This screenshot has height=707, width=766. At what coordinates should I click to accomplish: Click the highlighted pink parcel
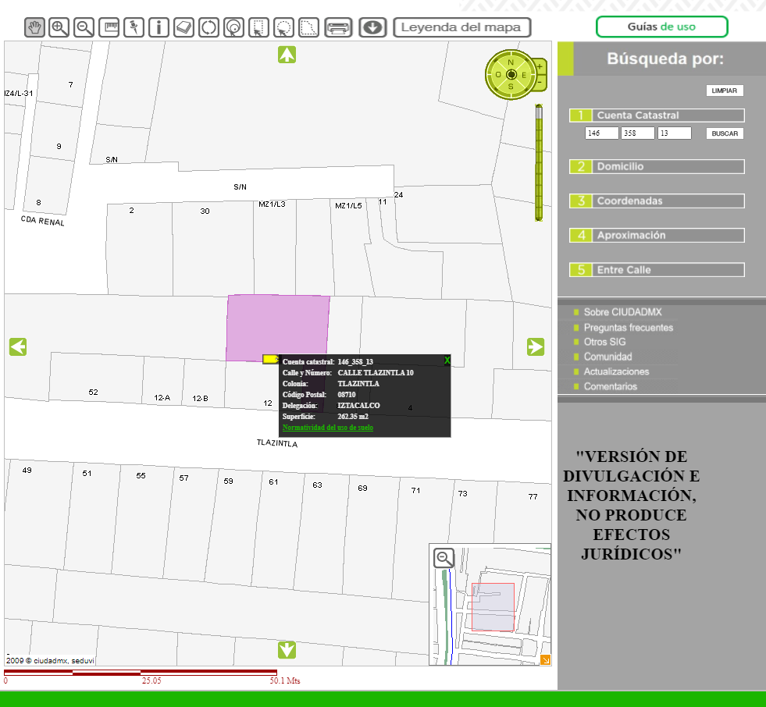click(x=277, y=328)
